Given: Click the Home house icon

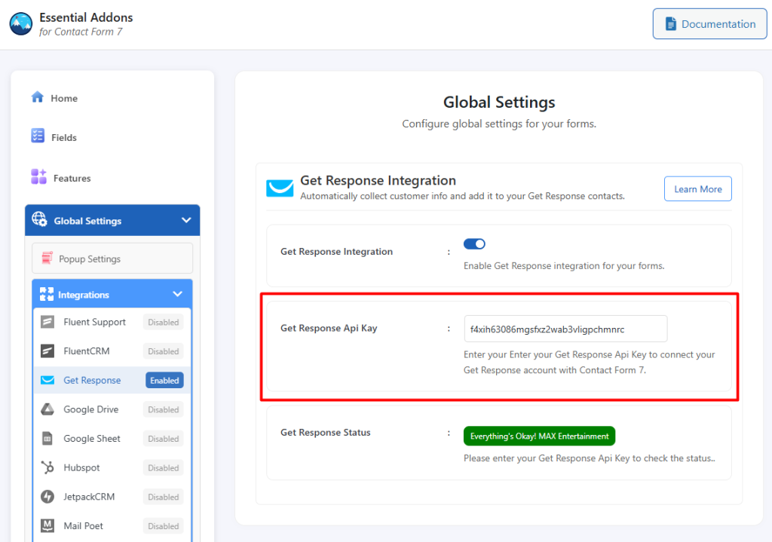Looking at the screenshot, I should coord(38,96).
